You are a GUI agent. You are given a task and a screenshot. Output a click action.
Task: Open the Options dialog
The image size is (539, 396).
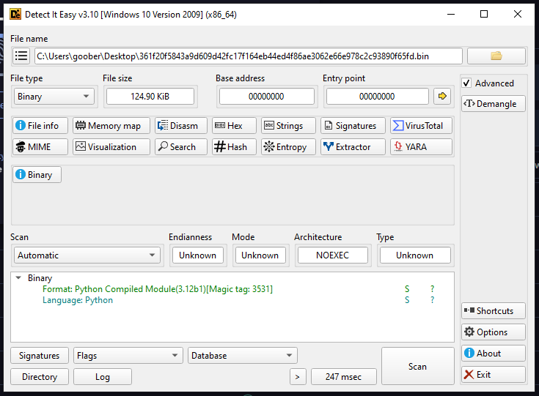click(x=494, y=332)
